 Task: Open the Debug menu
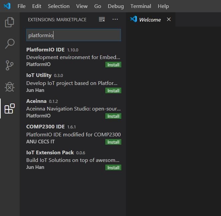pyautogui.click(x=116, y=6)
